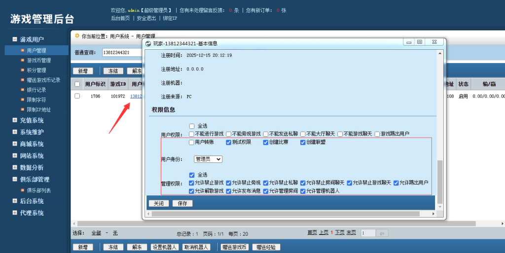Screen dimensions: 505x253
Task: Click 安全退出 link
Action: [x=146, y=18]
